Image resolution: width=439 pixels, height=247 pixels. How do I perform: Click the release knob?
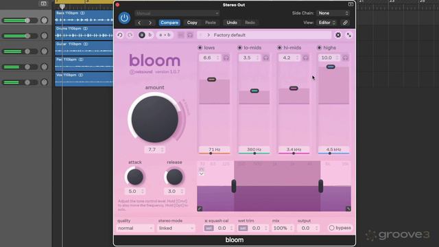[x=174, y=177]
